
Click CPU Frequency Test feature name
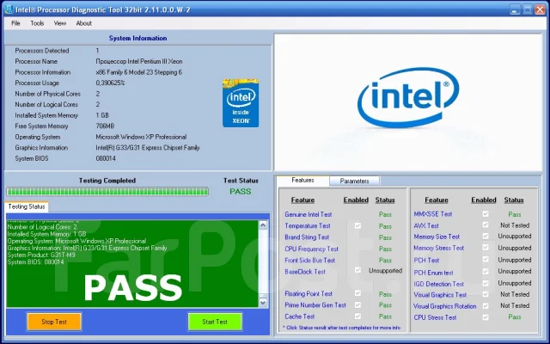click(311, 249)
